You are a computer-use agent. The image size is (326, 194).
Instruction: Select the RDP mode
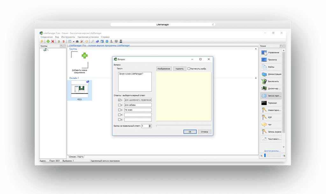click(271, 117)
